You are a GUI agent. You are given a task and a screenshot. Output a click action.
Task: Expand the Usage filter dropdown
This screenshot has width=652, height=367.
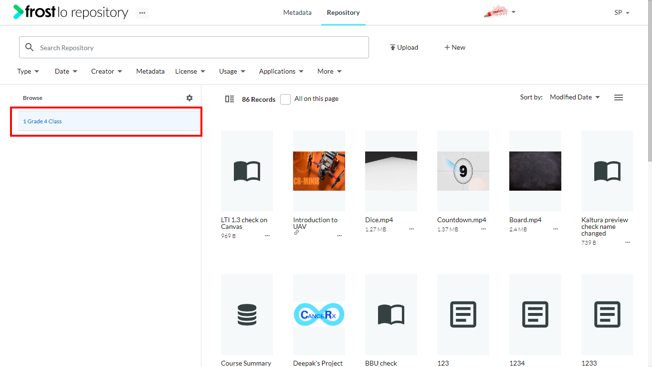click(x=232, y=71)
